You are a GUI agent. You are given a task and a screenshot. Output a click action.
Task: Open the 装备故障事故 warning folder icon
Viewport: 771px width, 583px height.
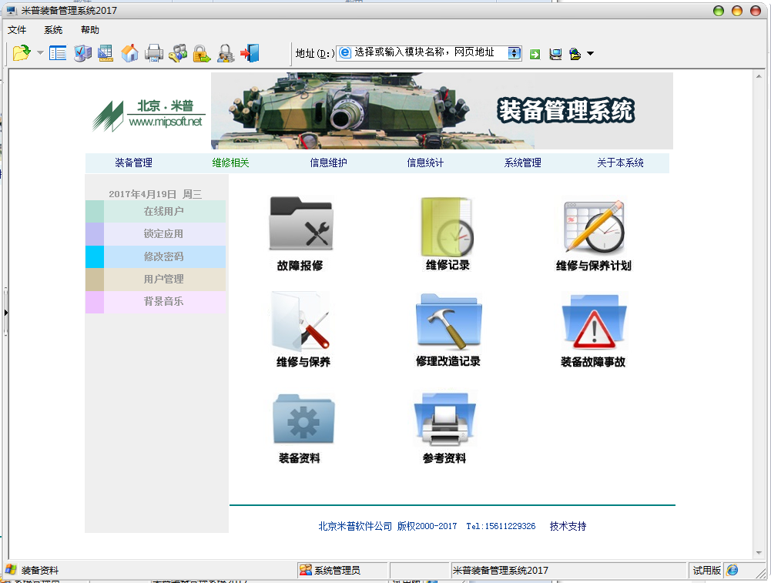click(594, 320)
